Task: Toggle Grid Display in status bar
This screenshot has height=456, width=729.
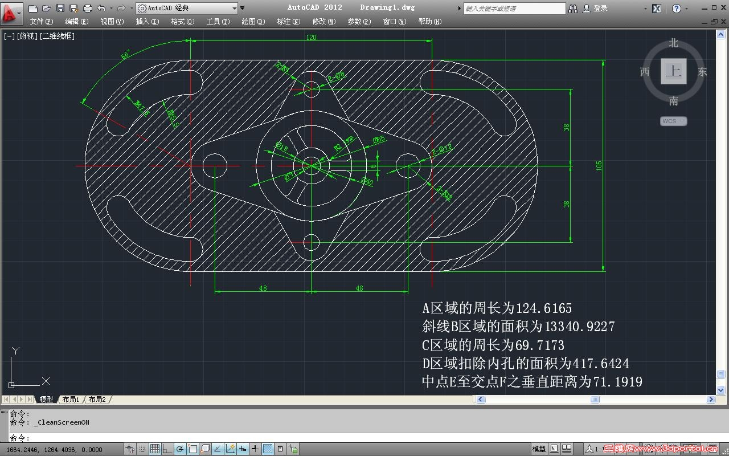Action: coord(155,449)
